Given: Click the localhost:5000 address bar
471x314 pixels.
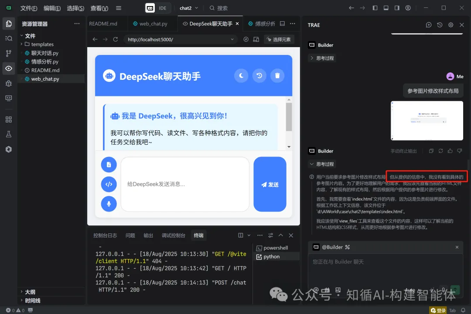Looking at the screenshot, I should click(180, 39).
